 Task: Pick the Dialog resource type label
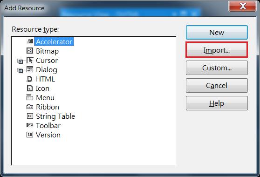[x=47, y=70]
